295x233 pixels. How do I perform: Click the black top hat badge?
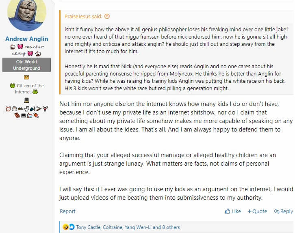pos(26,100)
